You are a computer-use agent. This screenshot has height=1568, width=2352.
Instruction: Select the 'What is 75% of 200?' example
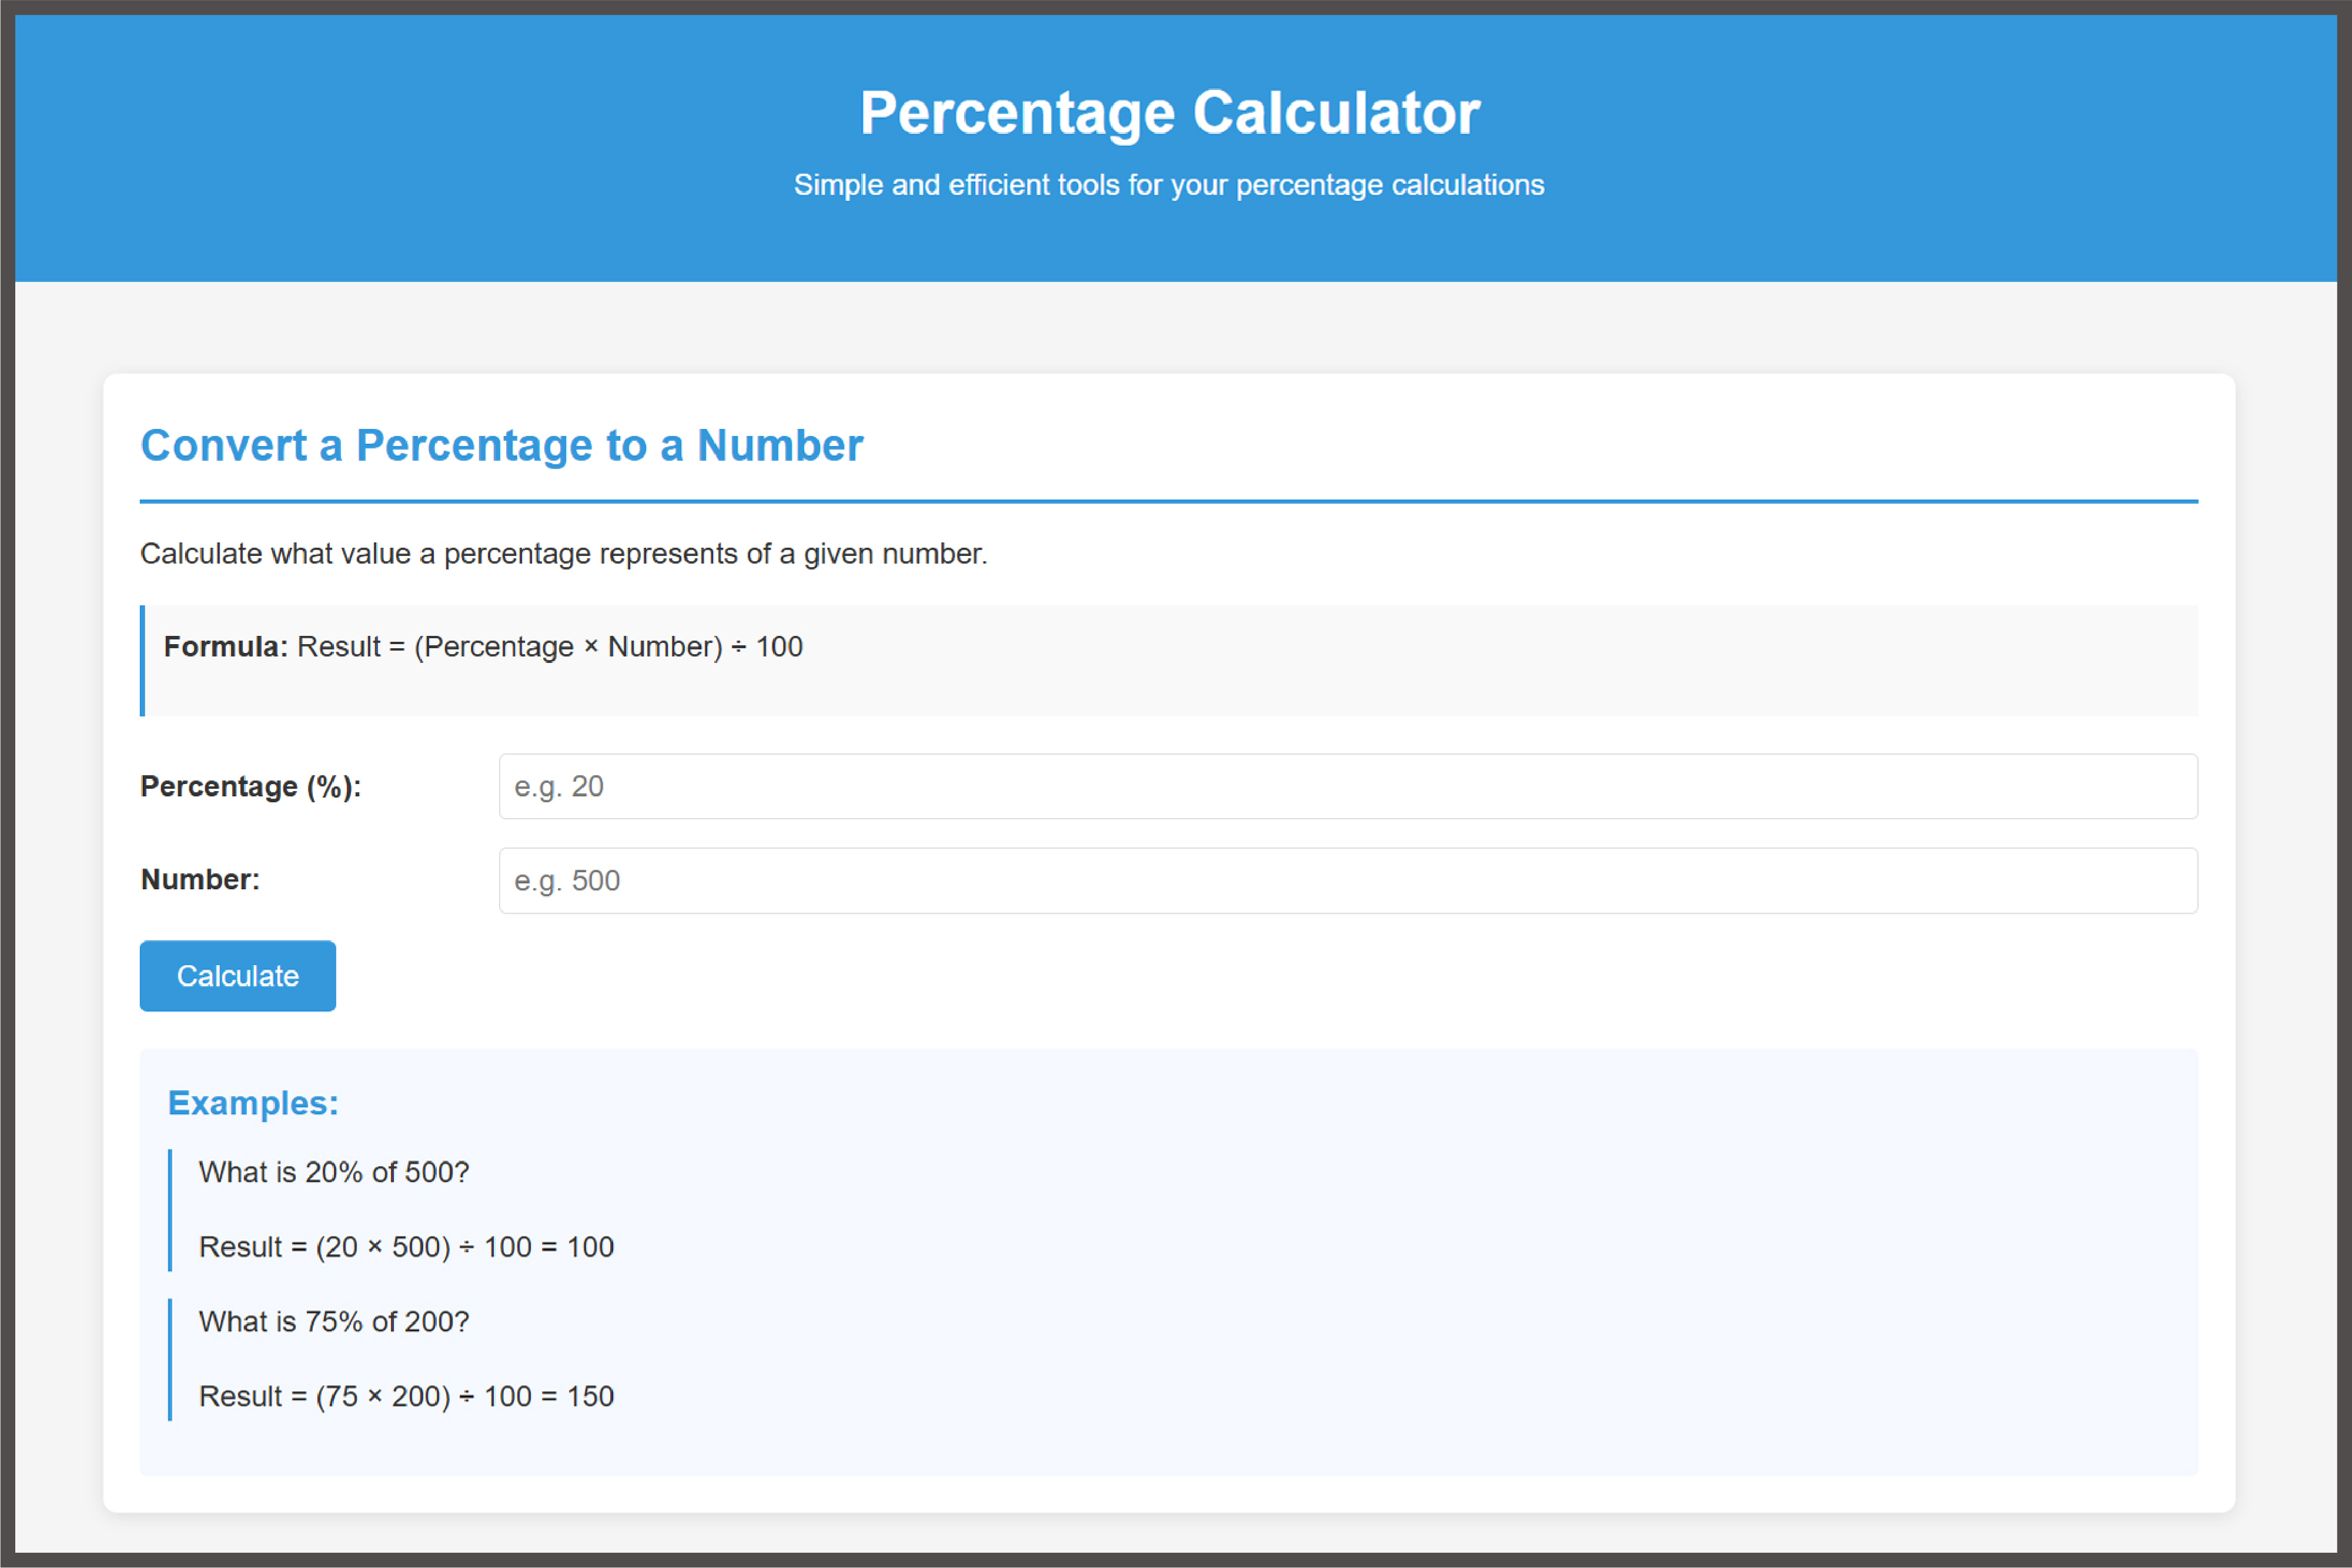334,1322
